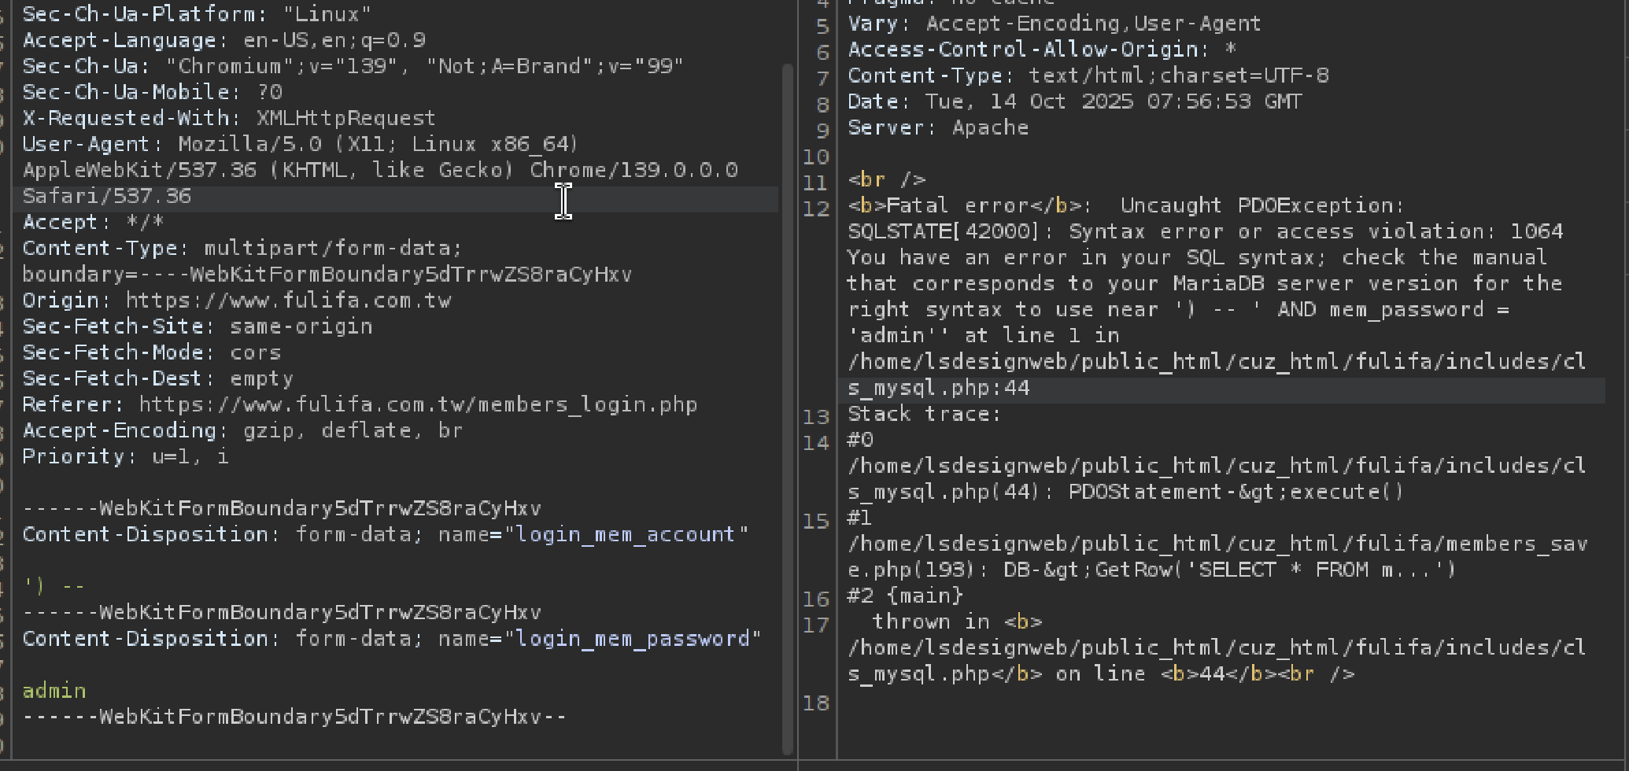
Task: Select the Accept-Language: en-US header line
Action: [x=224, y=40]
